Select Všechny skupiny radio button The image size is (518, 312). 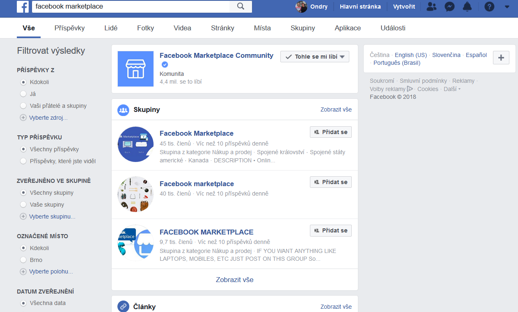point(23,193)
